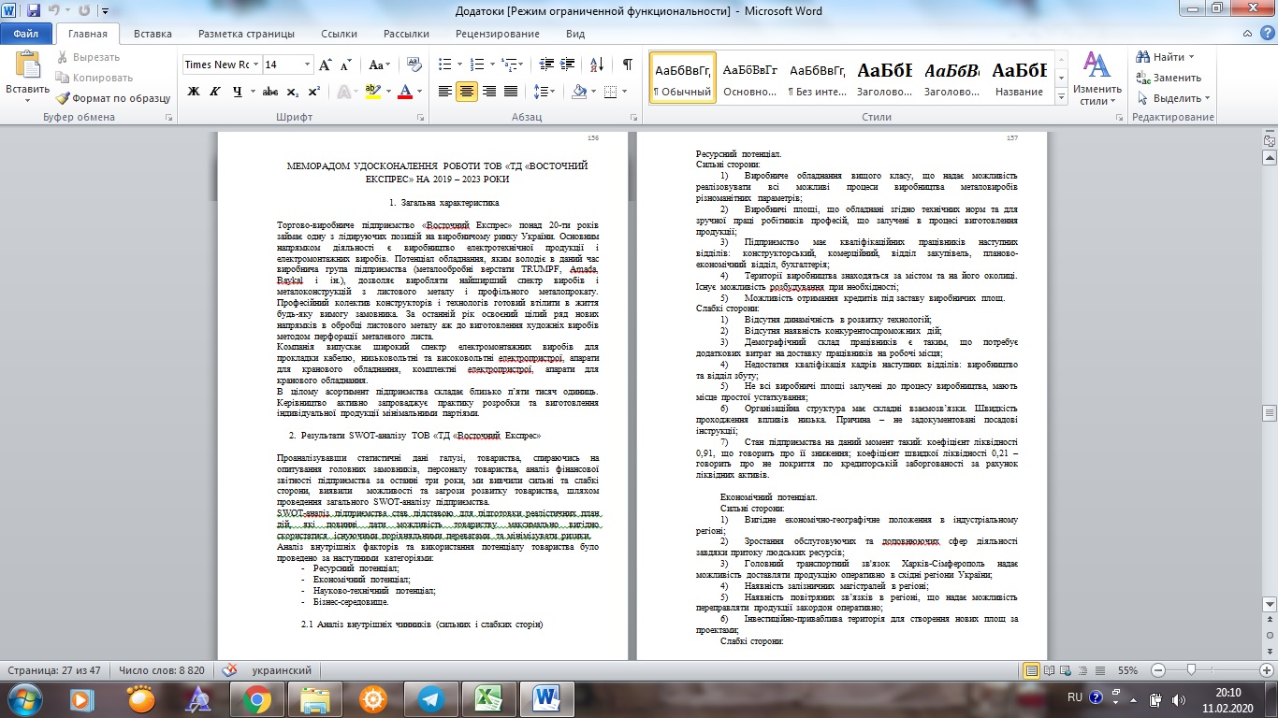Screen dimensions: 1278x718
Task: Open the Change Case Aa dropdown
Action: point(380,65)
